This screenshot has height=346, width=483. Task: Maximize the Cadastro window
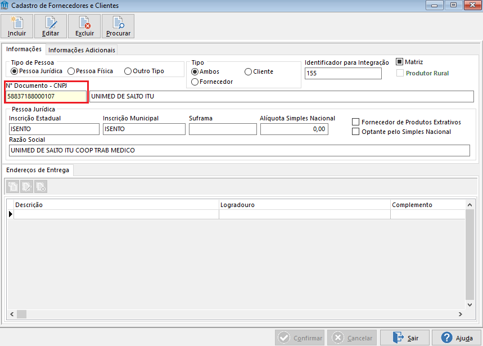click(453, 5)
